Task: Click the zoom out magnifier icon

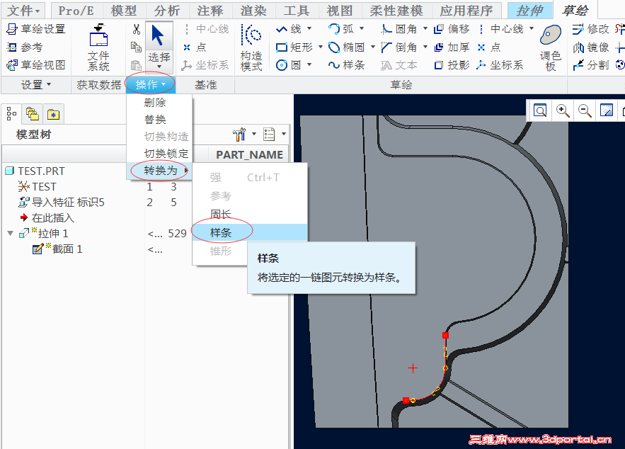Action: (x=585, y=110)
